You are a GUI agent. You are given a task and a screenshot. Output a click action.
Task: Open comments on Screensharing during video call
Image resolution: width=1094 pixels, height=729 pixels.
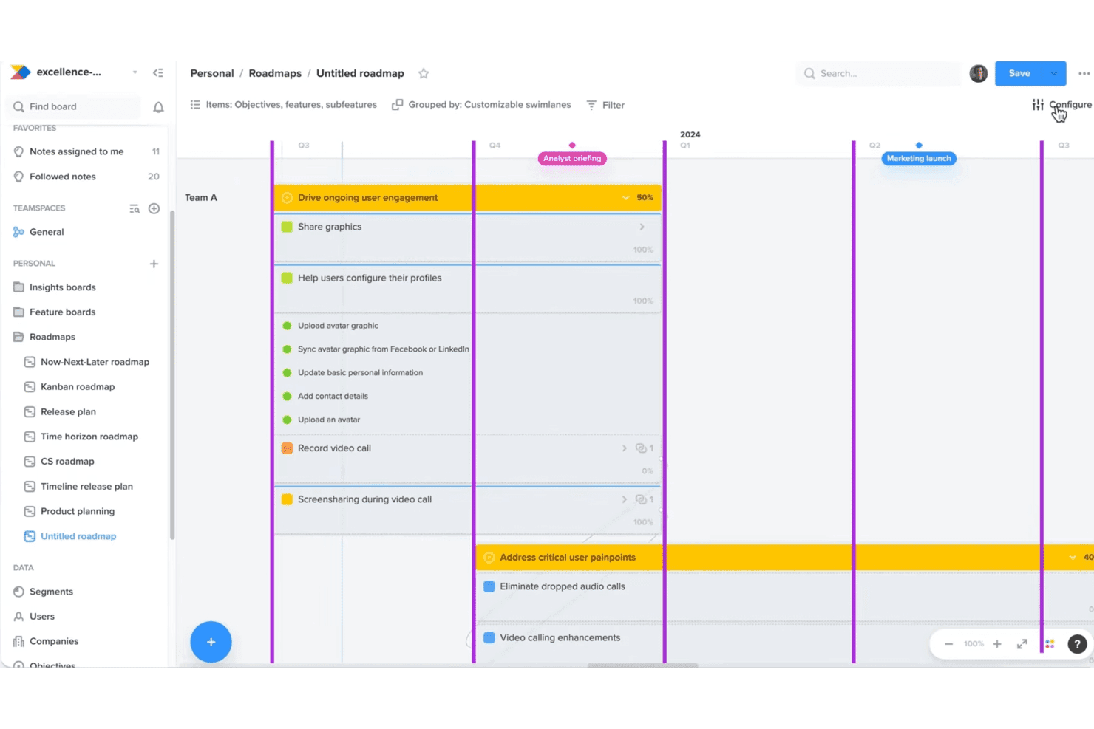645,499
